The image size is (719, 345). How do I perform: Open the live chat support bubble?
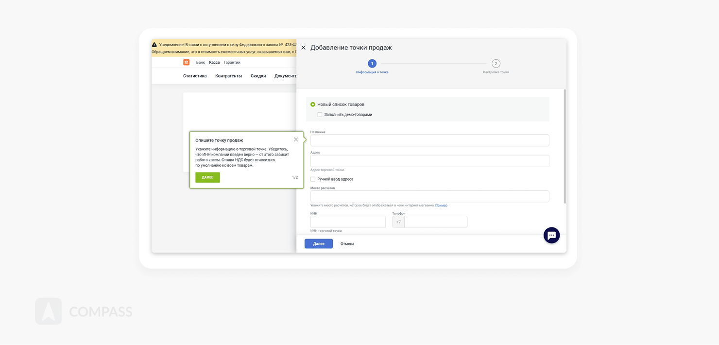551,235
